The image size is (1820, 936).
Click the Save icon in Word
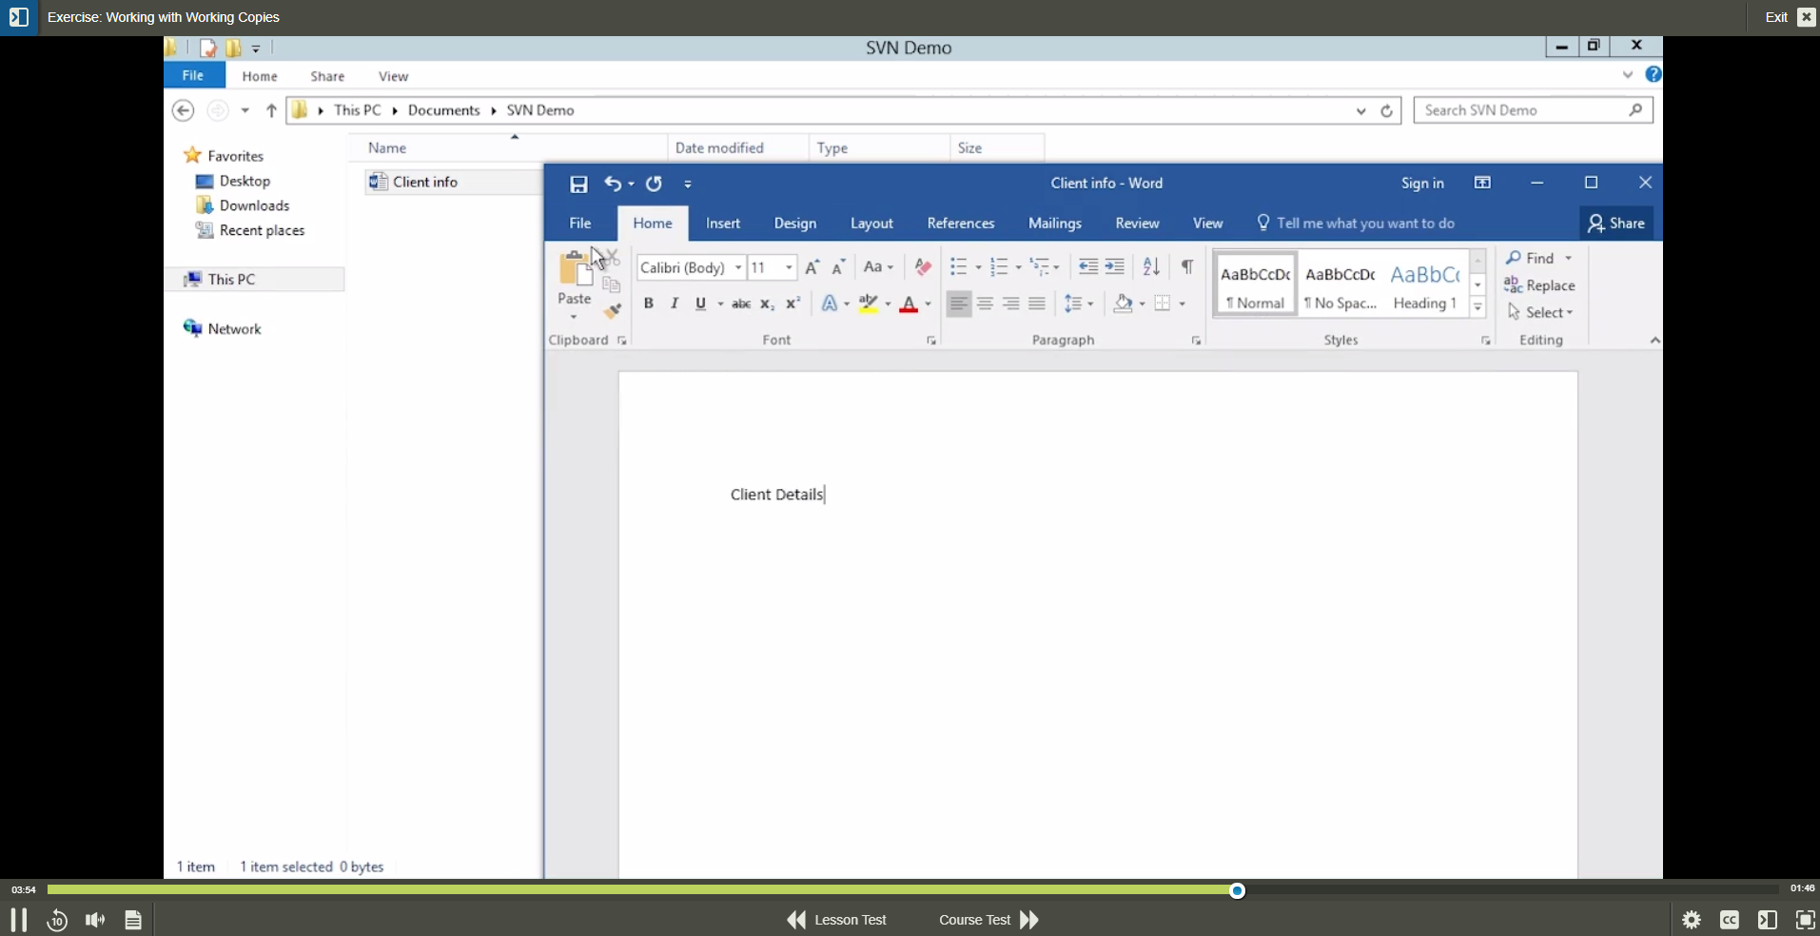pos(578,185)
